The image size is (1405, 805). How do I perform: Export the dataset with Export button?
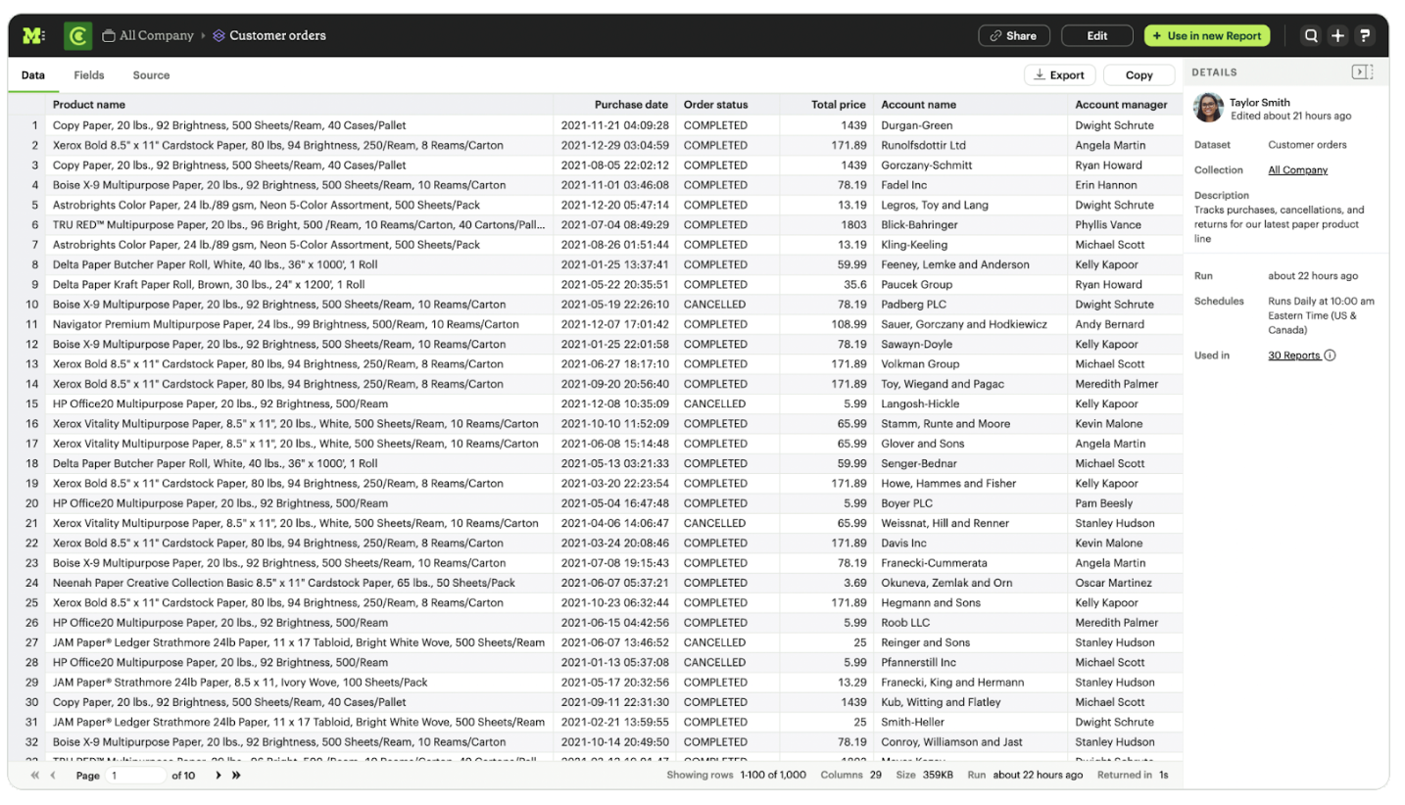tap(1059, 75)
